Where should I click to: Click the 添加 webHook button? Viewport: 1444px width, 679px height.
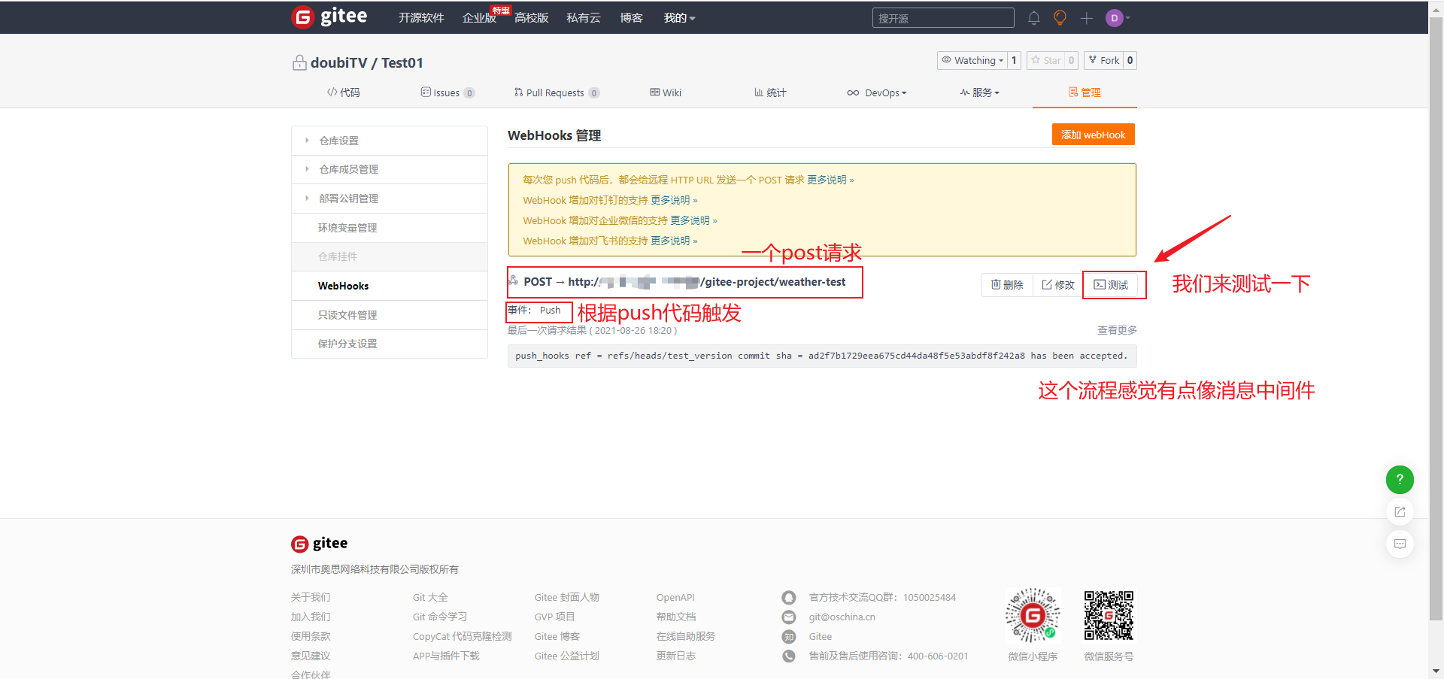tap(1092, 135)
